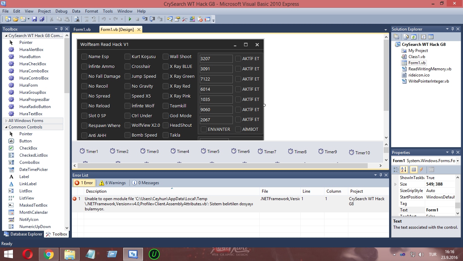The width and height of the screenshot is (463, 261).
Task: Refresh the Solution Explorer
Action: pos(414,37)
